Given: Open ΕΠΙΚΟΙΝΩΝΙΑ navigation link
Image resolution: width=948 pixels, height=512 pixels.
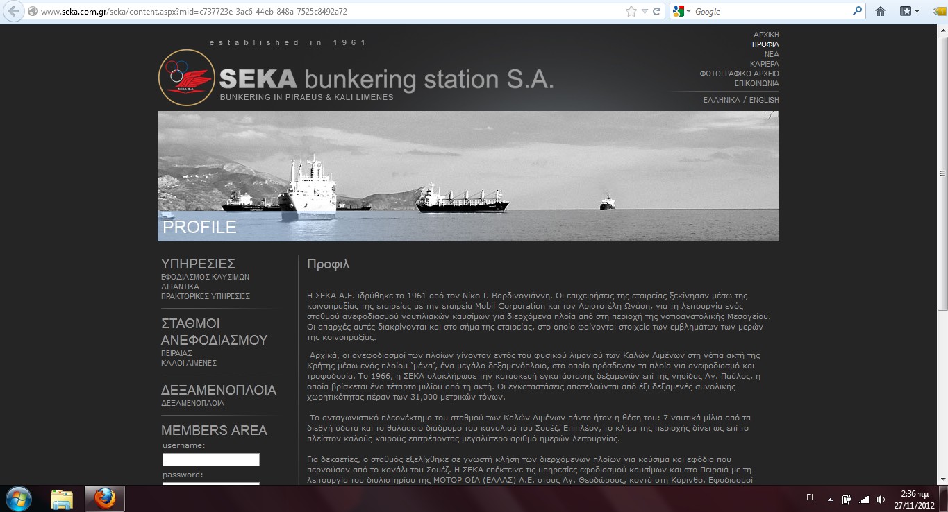Looking at the screenshot, I should point(757,83).
